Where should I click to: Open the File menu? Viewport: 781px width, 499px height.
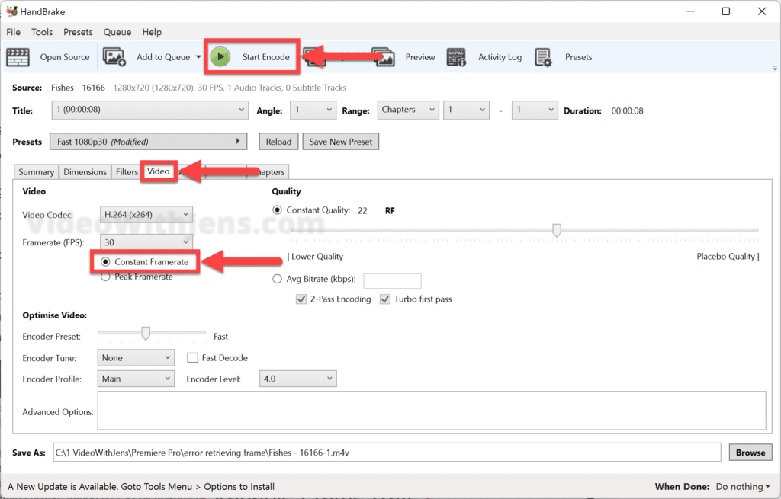(x=14, y=32)
